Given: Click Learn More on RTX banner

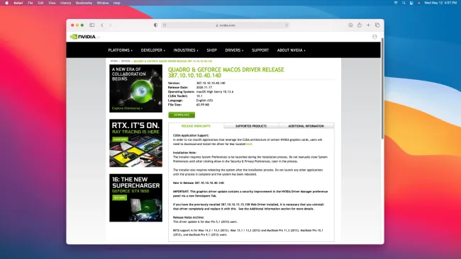Looking at the screenshot, I should (121, 139).
